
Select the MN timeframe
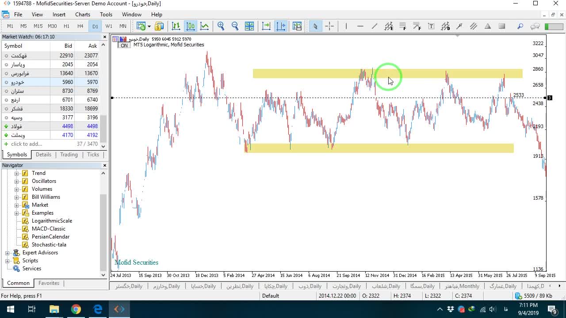(123, 26)
